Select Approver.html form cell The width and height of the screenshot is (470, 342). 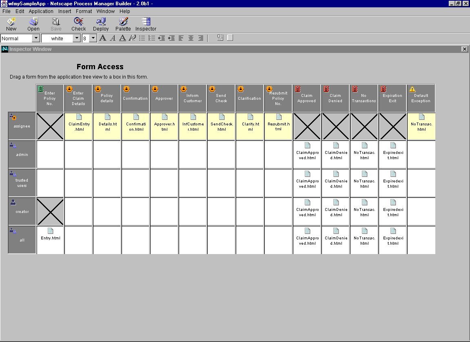(164, 126)
